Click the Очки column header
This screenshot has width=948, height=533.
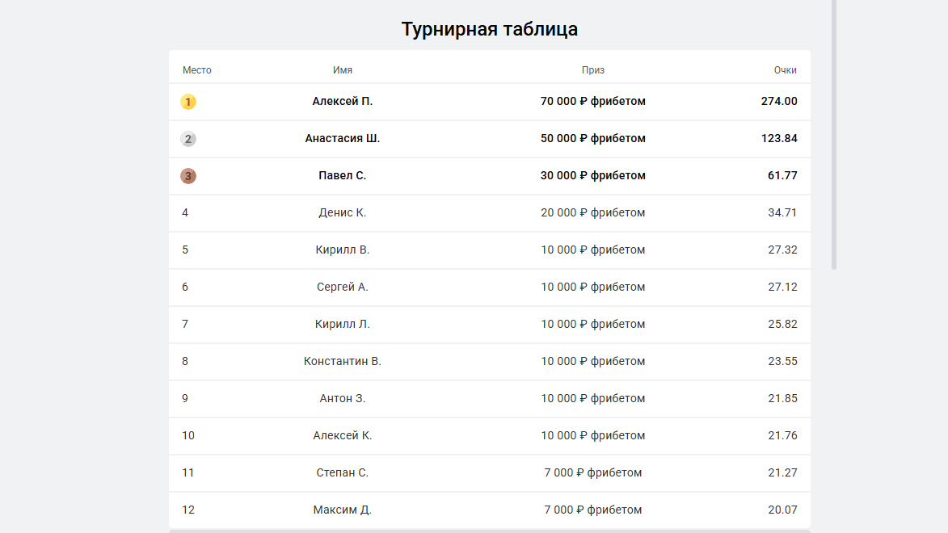[x=786, y=70]
